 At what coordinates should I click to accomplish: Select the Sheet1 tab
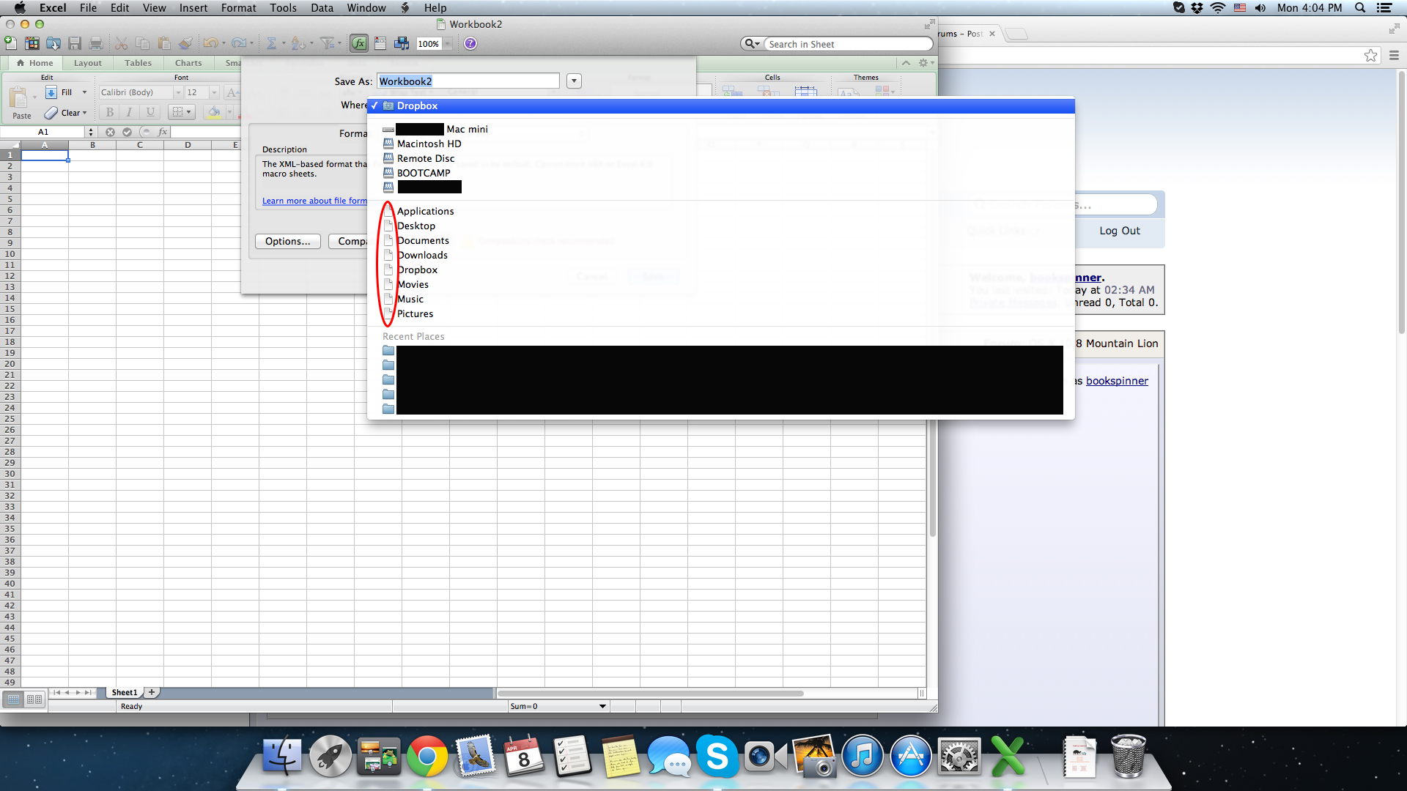coord(125,692)
